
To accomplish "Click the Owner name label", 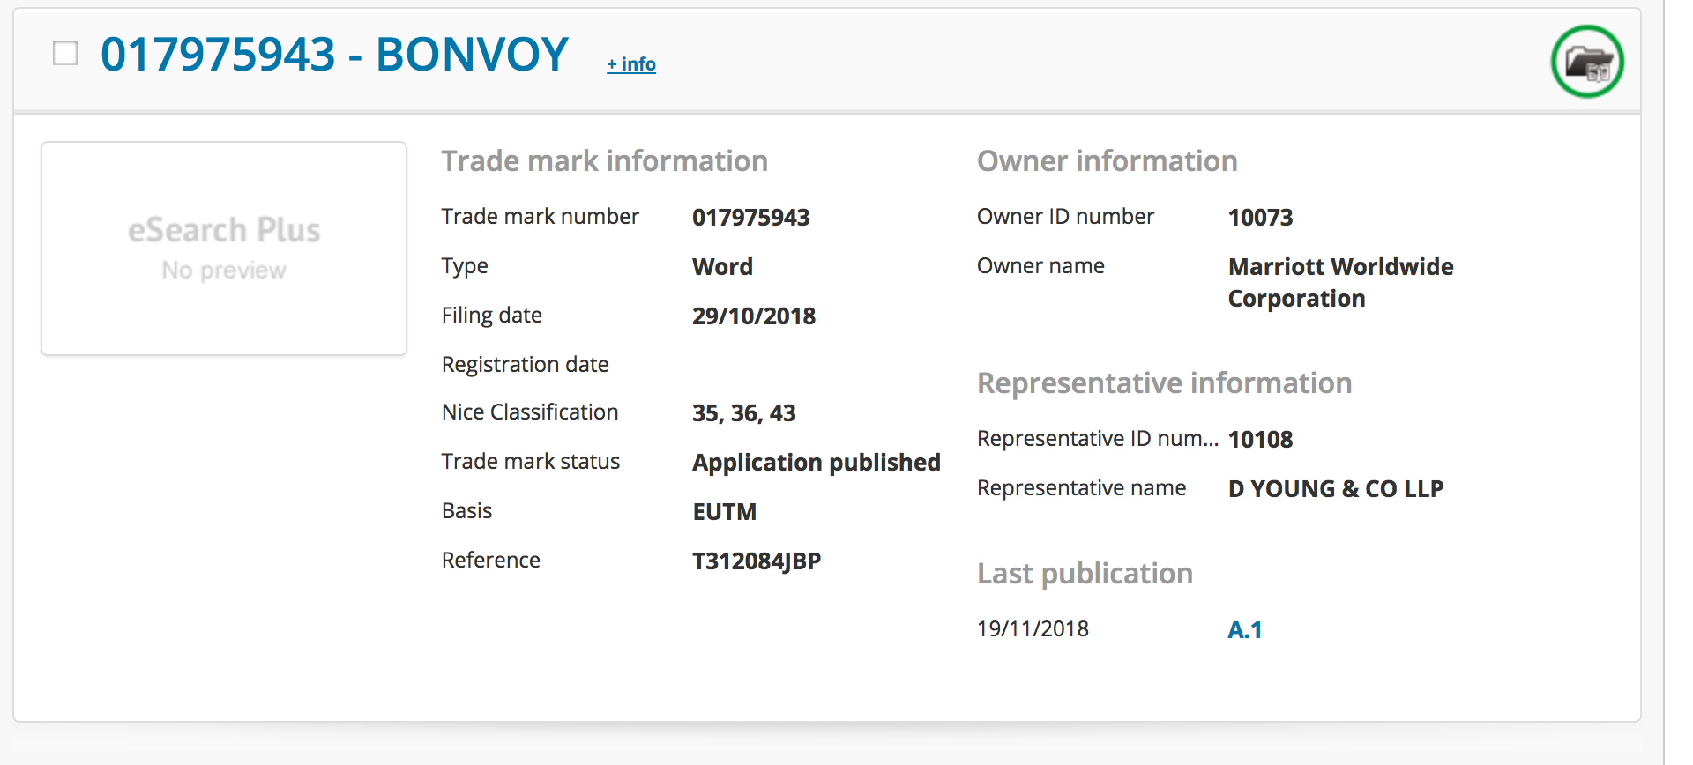I will point(1040,265).
